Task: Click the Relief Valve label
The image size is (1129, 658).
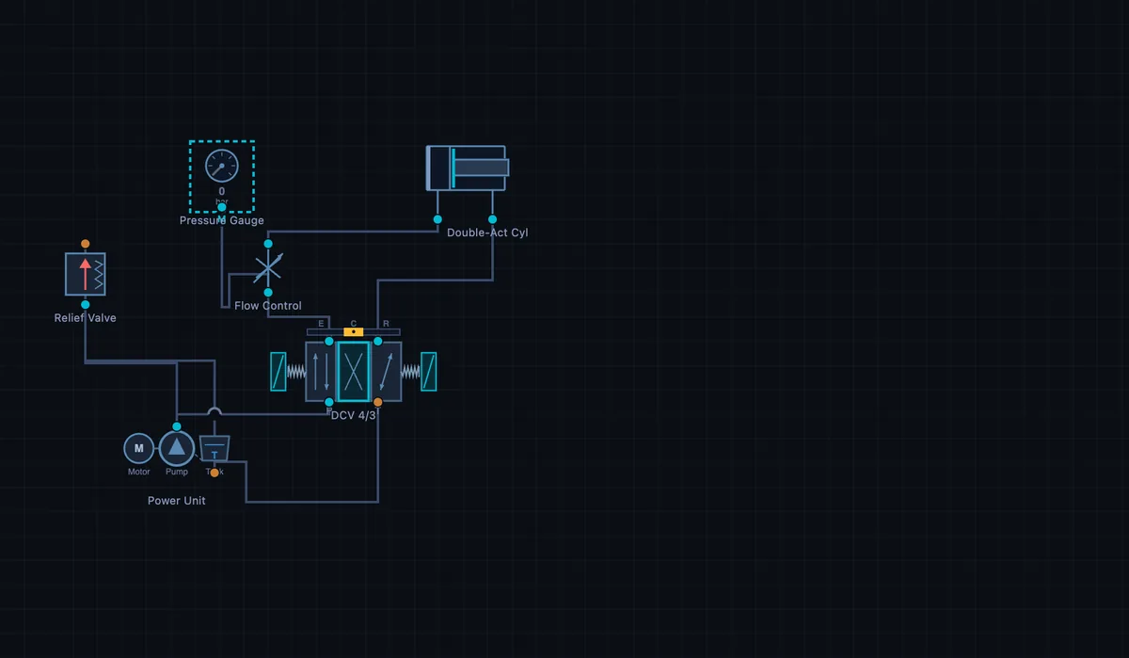Action: 86,318
